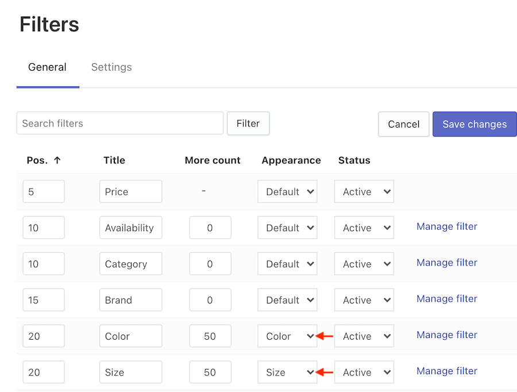Open the Status dropdown for the Category filter
517x392 pixels.
(364, 263)
